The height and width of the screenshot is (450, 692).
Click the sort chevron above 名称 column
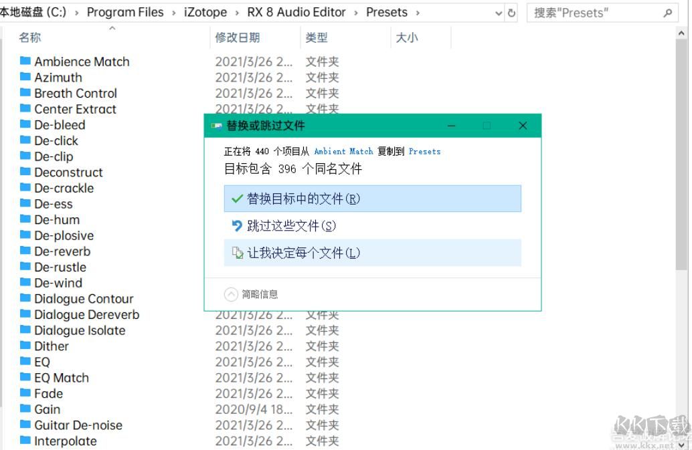tap(112, 28)
